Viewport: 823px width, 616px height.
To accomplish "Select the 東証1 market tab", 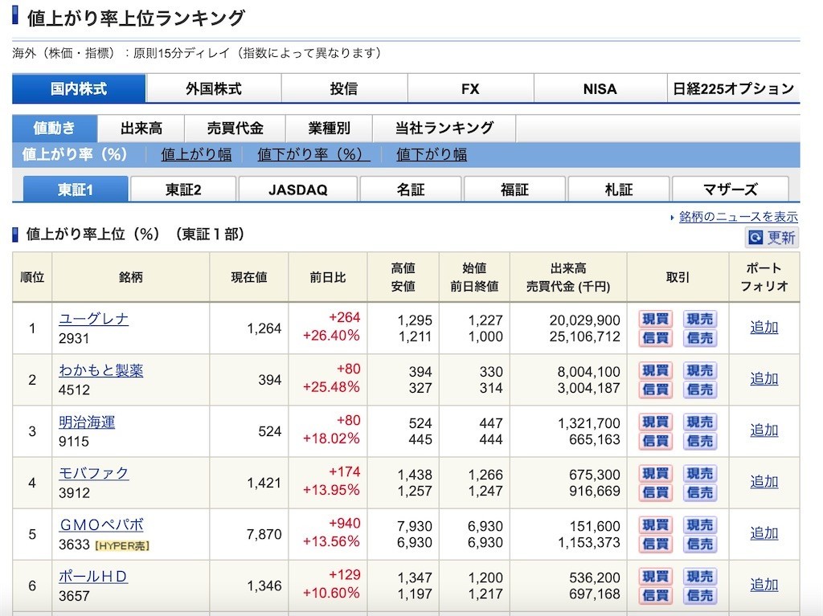I will (x=76, y=190).
